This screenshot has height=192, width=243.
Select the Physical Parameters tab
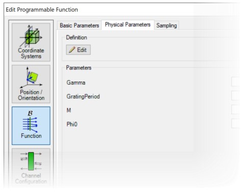128,25
